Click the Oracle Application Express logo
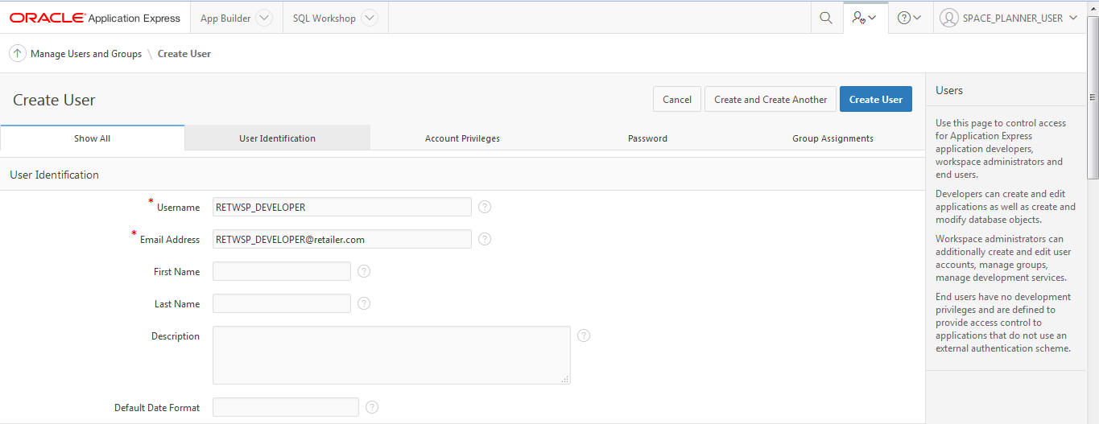 point(95,18)
